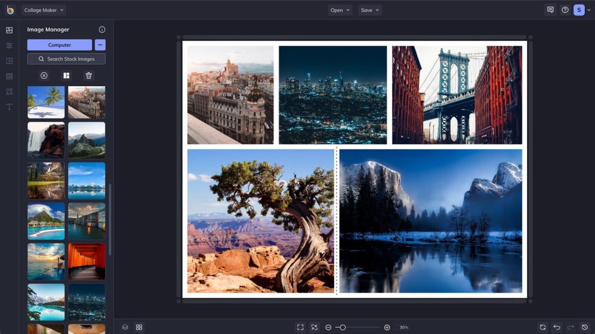Screen dimensions: 595x334
Task: Click the Manhattan Bridge collage cell
Action: 457,95
